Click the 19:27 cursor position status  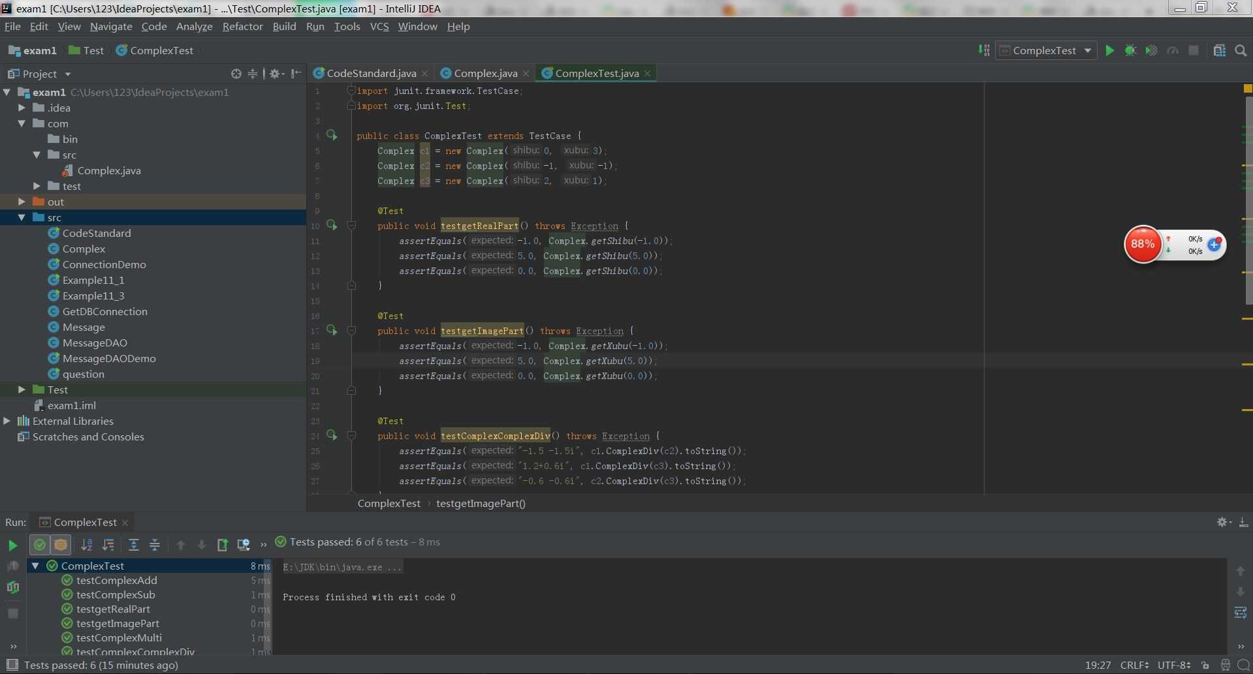[1098, 665]
